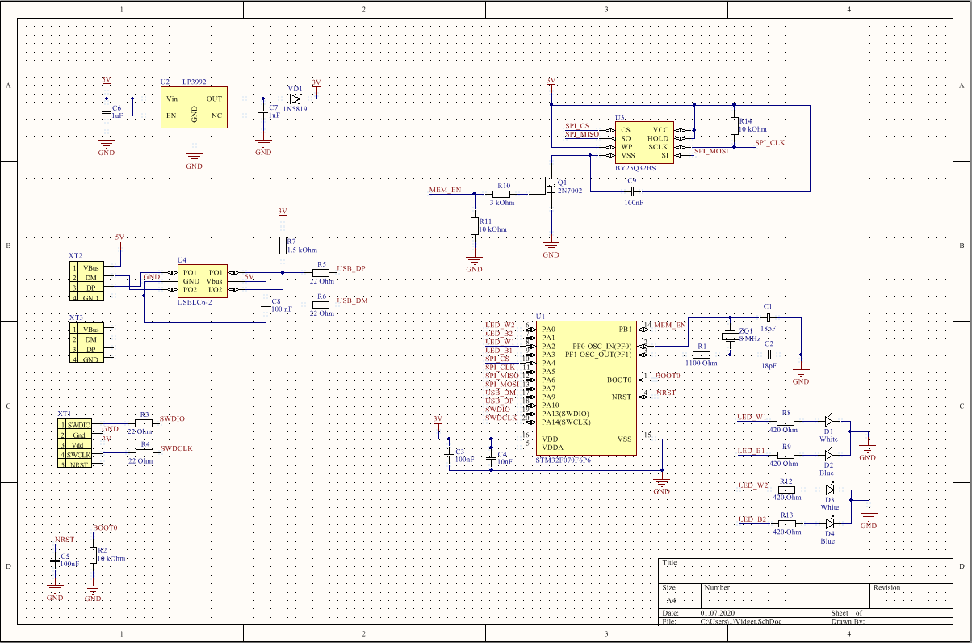972x643 pixels.
Task: Select resistor R3 on SWDIO line
Action: coord(145,423)
